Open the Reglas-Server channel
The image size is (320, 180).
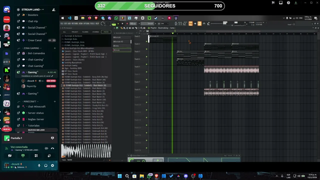pyautogui.click(x=36, y=119)
